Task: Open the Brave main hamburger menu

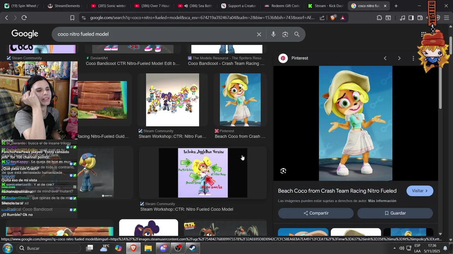Action: [x=447, y=18]
